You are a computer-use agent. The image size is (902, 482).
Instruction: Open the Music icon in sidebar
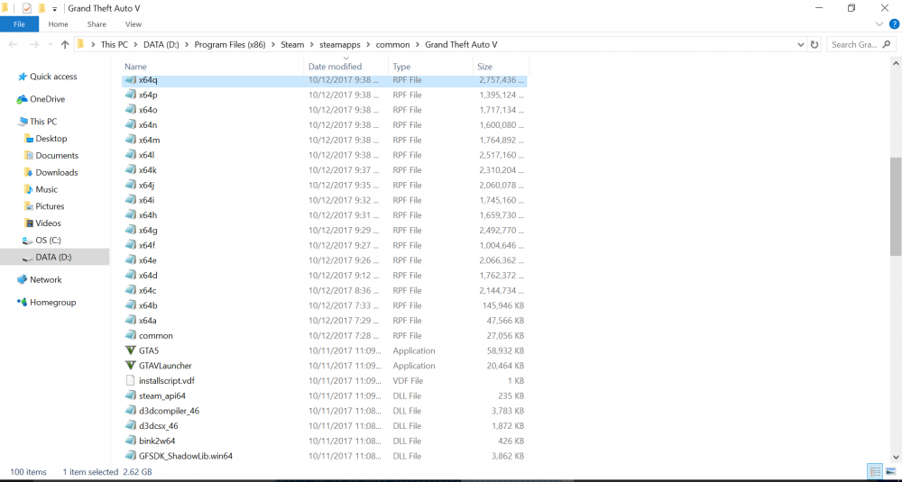(29, 189)
